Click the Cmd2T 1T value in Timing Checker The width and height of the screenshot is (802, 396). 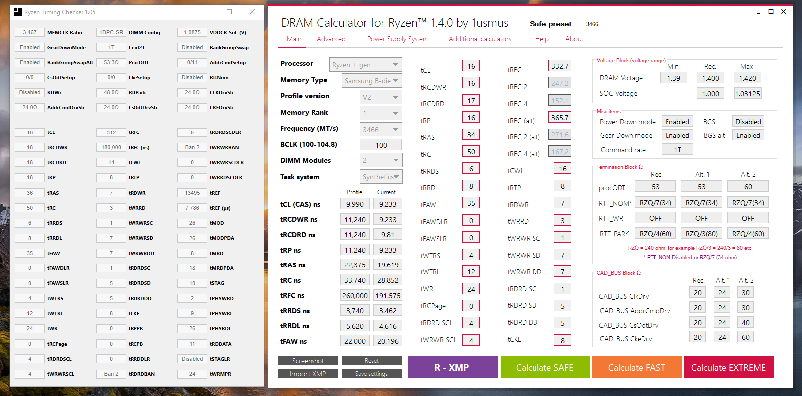(x=111, y=47)
